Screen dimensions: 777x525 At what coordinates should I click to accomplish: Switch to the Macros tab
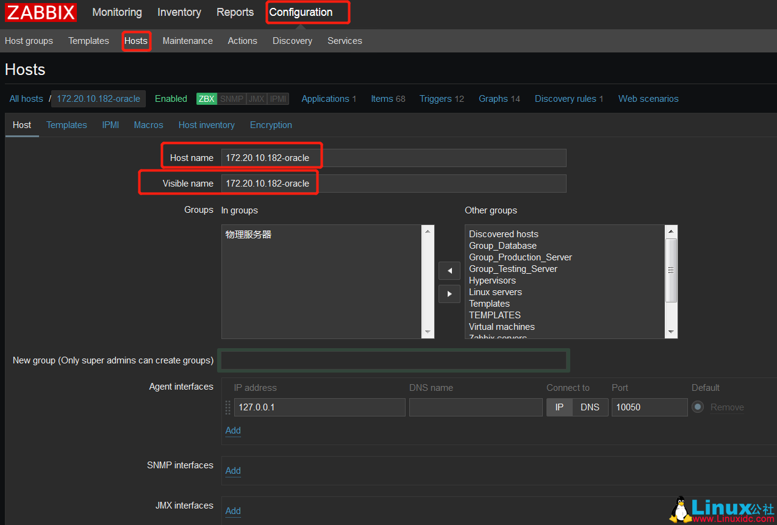pos(148,124)
